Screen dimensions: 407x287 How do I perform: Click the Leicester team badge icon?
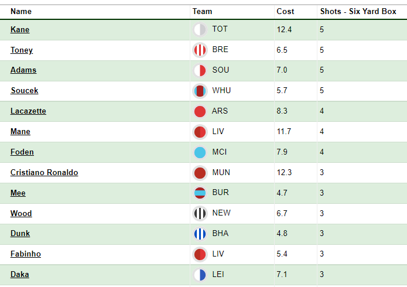200,275
